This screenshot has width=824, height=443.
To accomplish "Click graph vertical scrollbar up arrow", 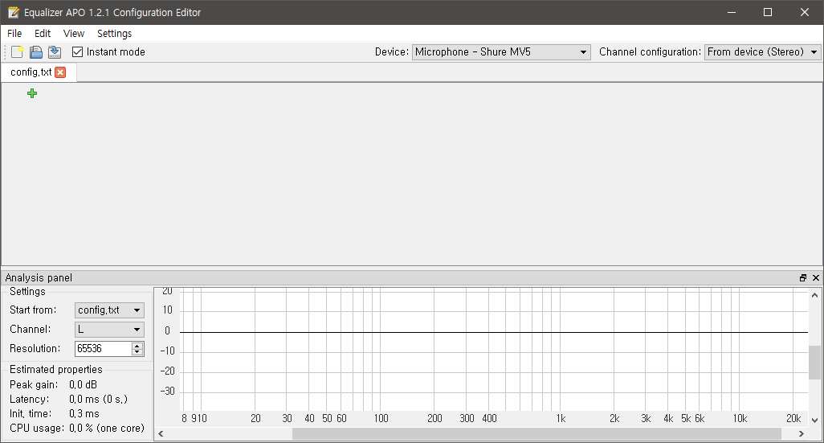I will 814,295.
